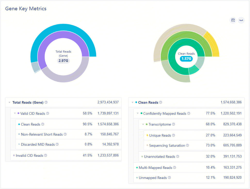Open help icon for Discarded MID Reads

(x=57, y=144)
